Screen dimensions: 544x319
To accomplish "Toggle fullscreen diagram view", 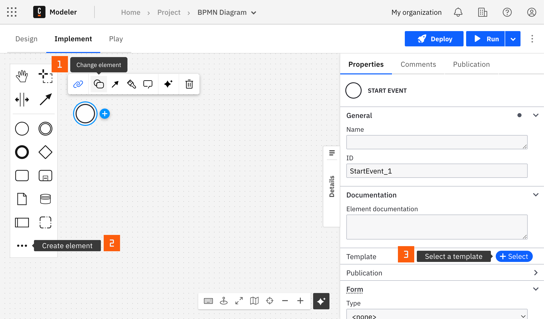I will pos(239,300).
